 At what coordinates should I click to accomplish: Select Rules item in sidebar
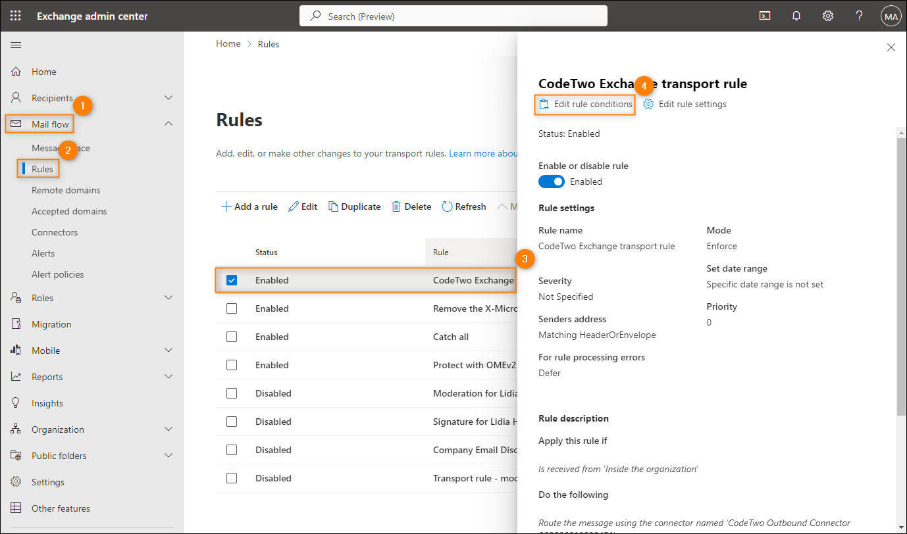click(43, 169)
